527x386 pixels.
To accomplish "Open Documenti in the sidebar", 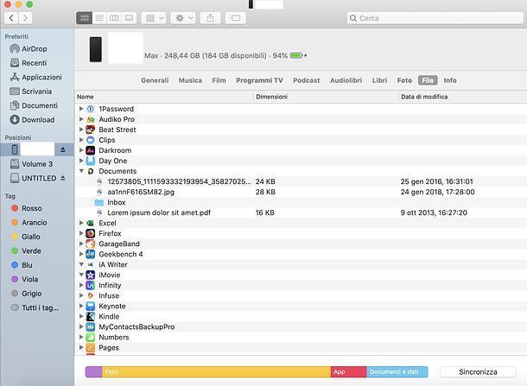I will tap(34, 105).
